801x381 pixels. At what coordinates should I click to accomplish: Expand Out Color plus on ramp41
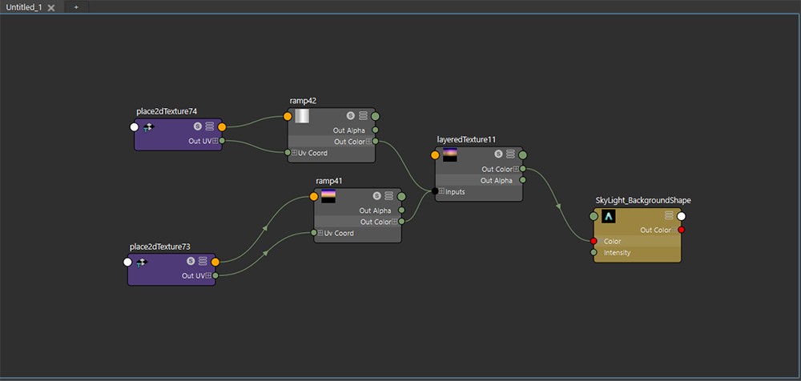click(395, 222)
